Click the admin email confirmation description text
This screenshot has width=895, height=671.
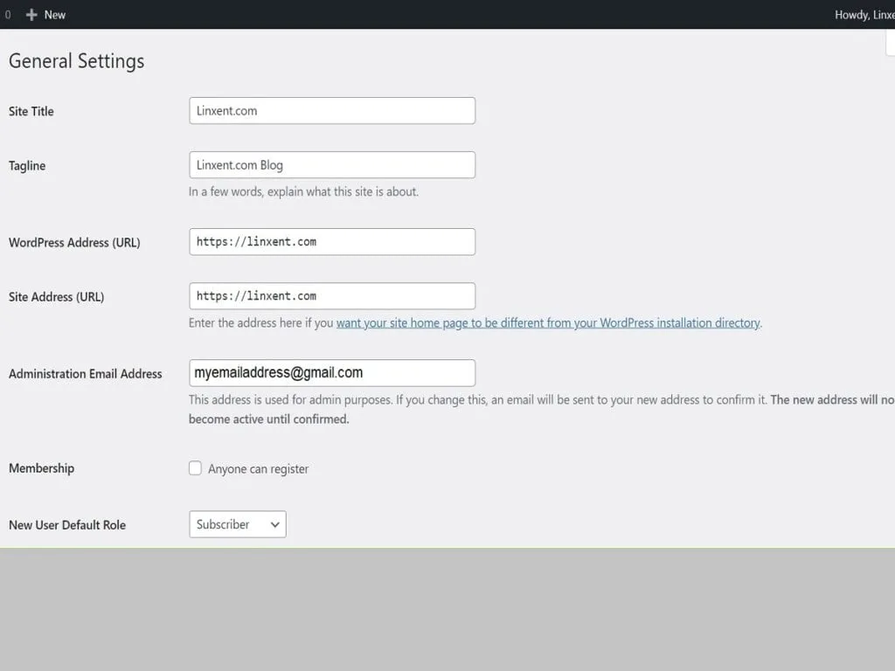542,409
